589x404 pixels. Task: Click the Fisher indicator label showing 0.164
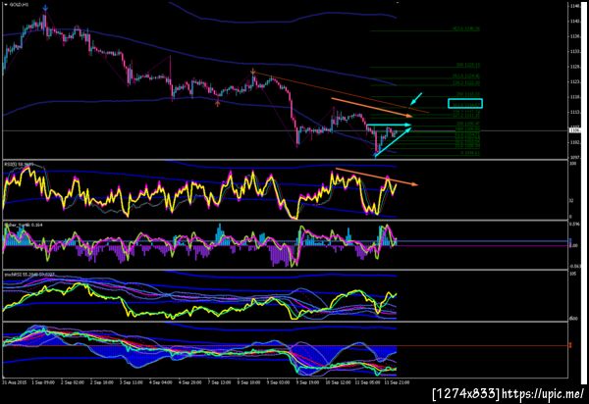24,225
